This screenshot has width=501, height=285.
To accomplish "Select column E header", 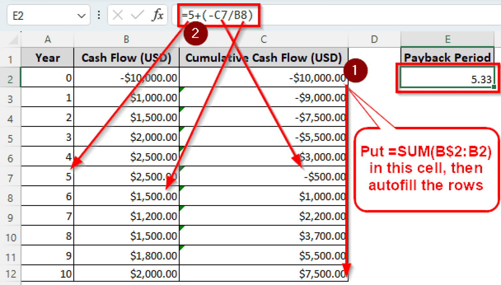I will tap(448, 39).
